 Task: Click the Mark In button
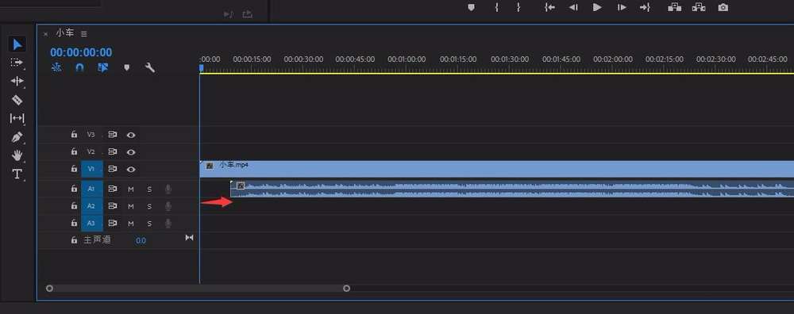pyautogui.click(x=497, y=7)
